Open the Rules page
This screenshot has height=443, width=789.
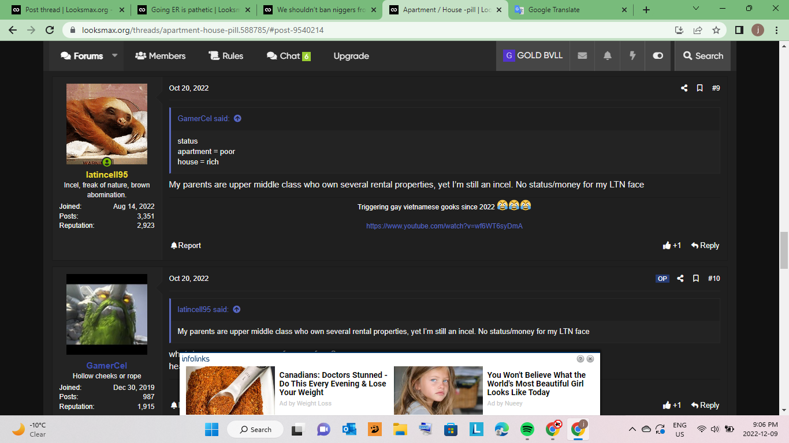(x=226, y=56)
